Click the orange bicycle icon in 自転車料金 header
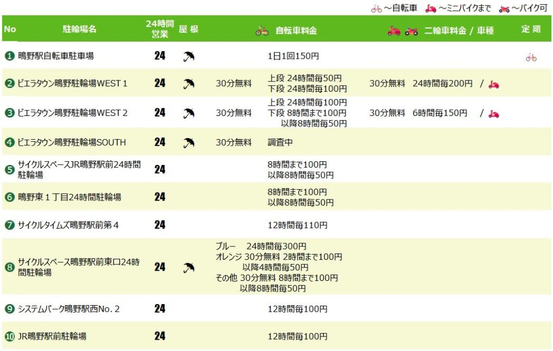This screenshot has width=553, height=351. (x=262, y=31)
